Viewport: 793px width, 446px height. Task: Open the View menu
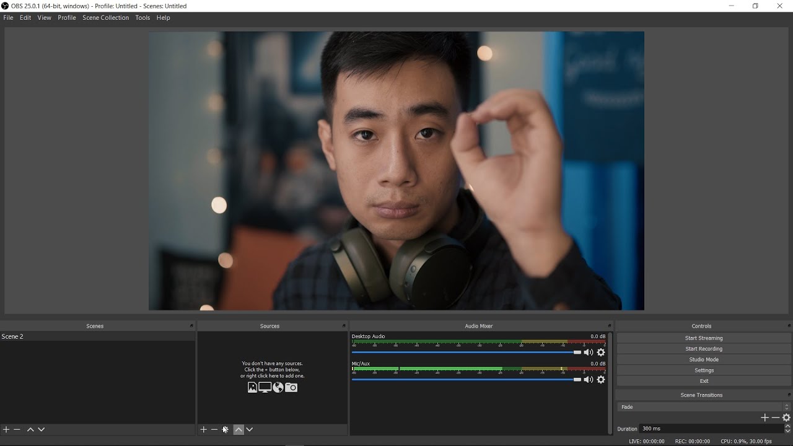(x=44, y=17)
